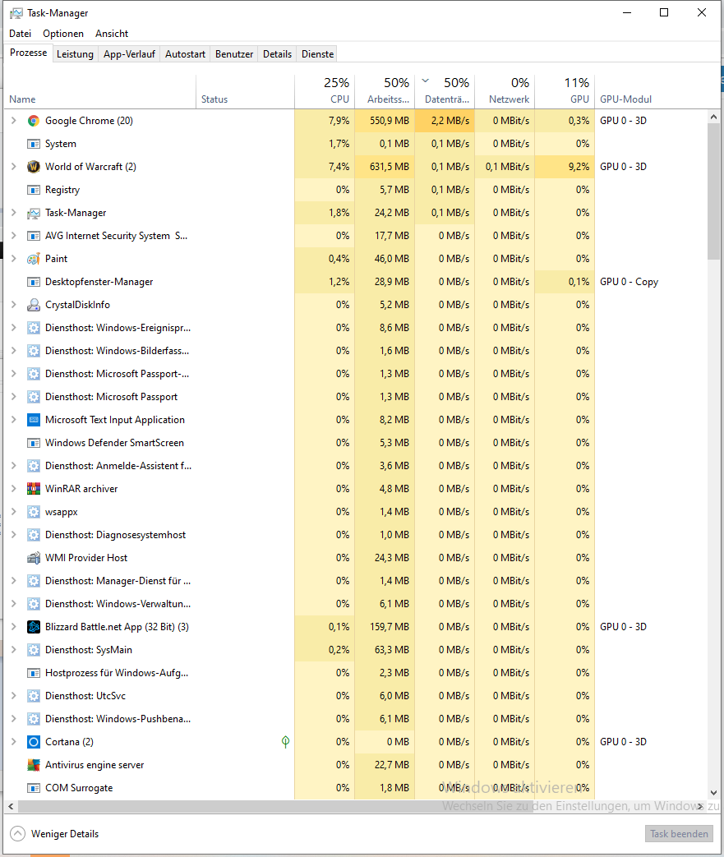Click the Desktopfenster-Manager icon
724x857 pixels.
click(x=34, y=282)
